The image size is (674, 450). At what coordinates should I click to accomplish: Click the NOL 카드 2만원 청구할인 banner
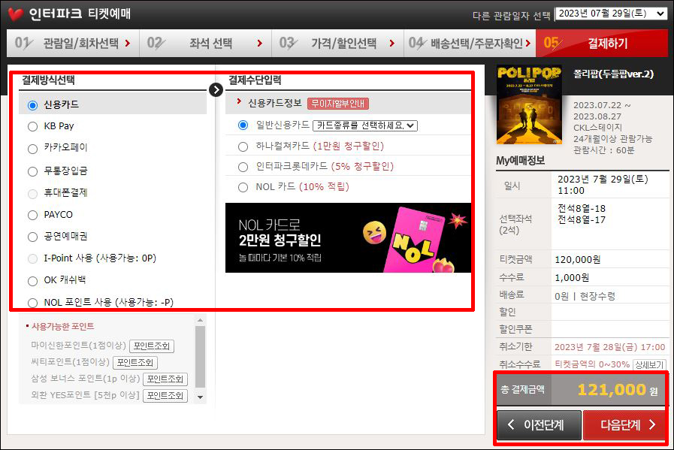[348, 237]
